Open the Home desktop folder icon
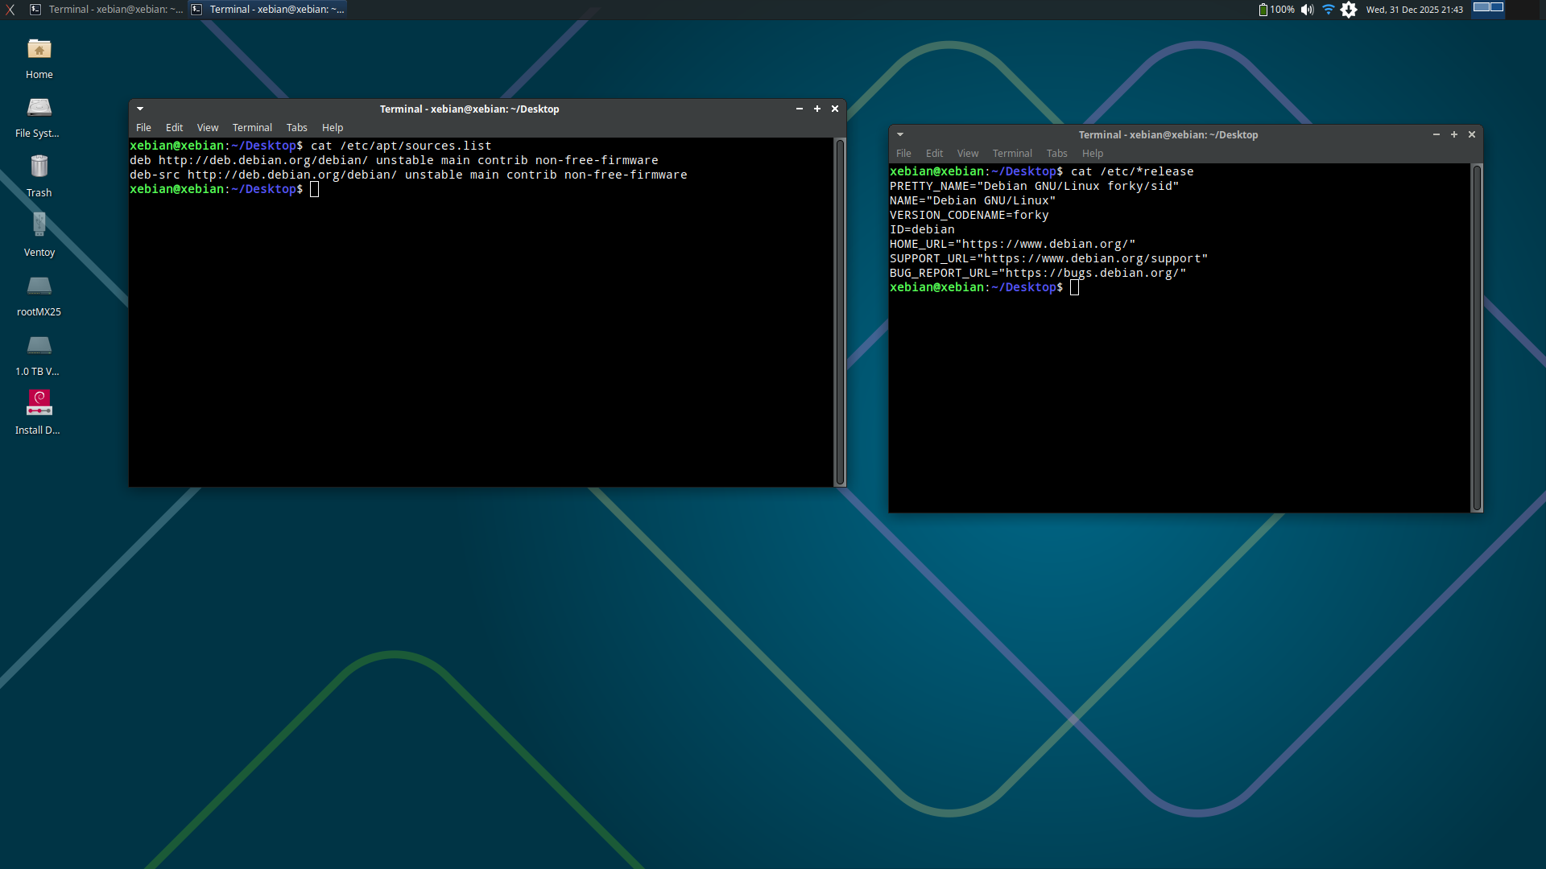The image size is (1546, 869). point(39,51)
